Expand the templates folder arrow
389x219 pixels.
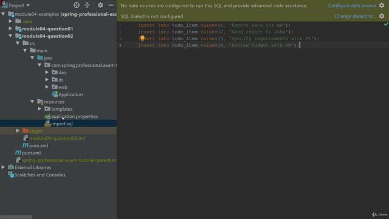[x=40, y=109]
